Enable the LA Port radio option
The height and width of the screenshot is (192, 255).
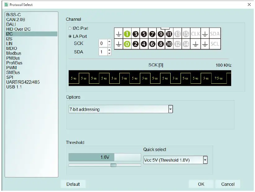point(70,36)
